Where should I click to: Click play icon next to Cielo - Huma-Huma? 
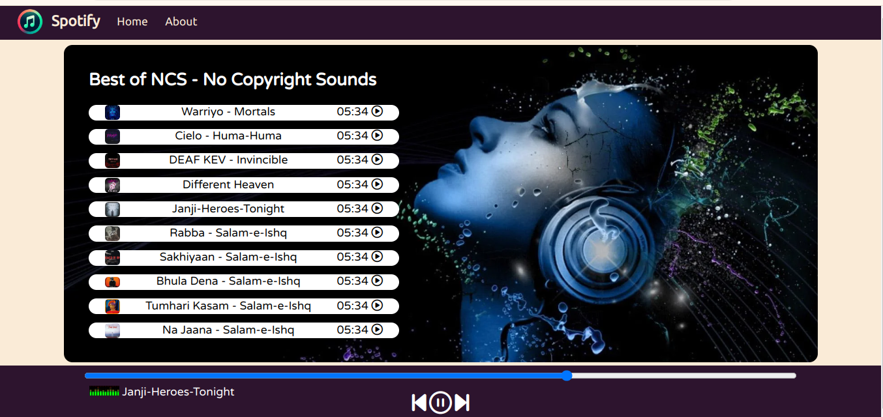pos(377,136)
